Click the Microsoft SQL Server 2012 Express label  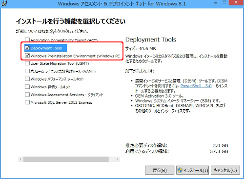coord(61,102)
